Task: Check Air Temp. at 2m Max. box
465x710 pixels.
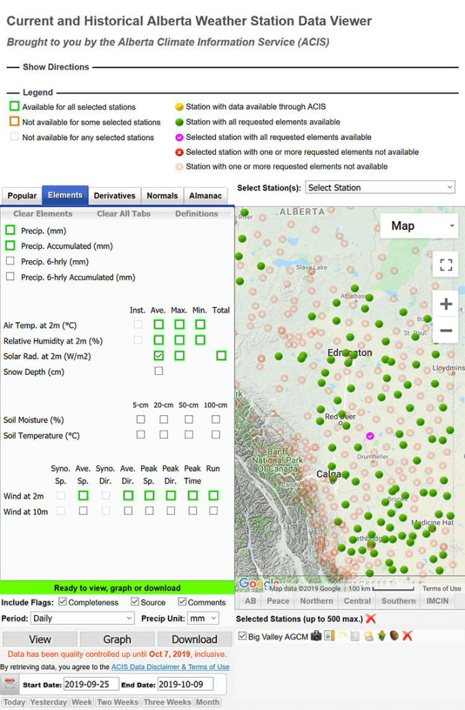Action: point(180,324)
